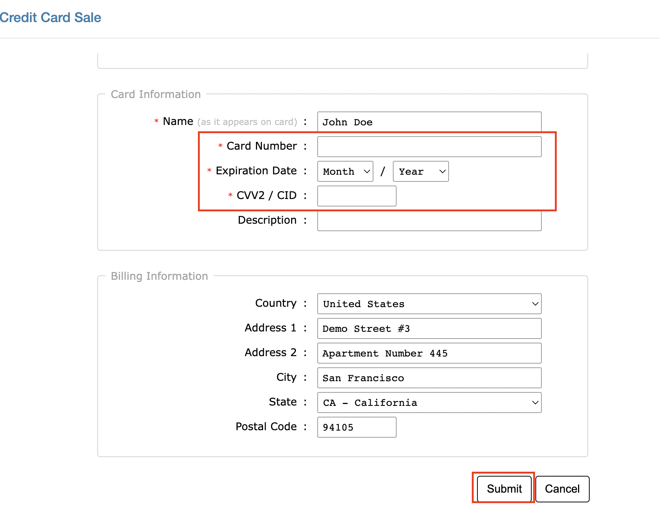Open the expiration Year dropdown
The image size is (660, 505).
tap(421, 171)
